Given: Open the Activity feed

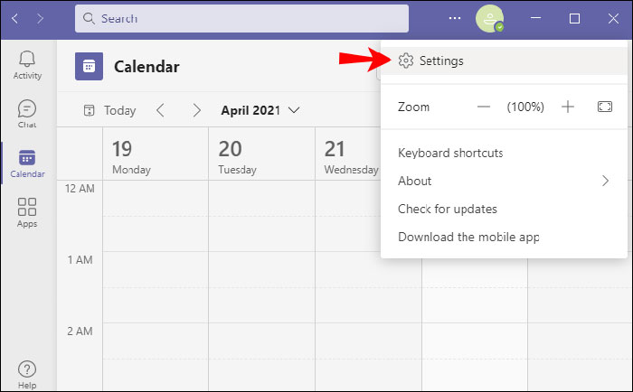Looking at the screenshot, I should (x=27, y=65).
